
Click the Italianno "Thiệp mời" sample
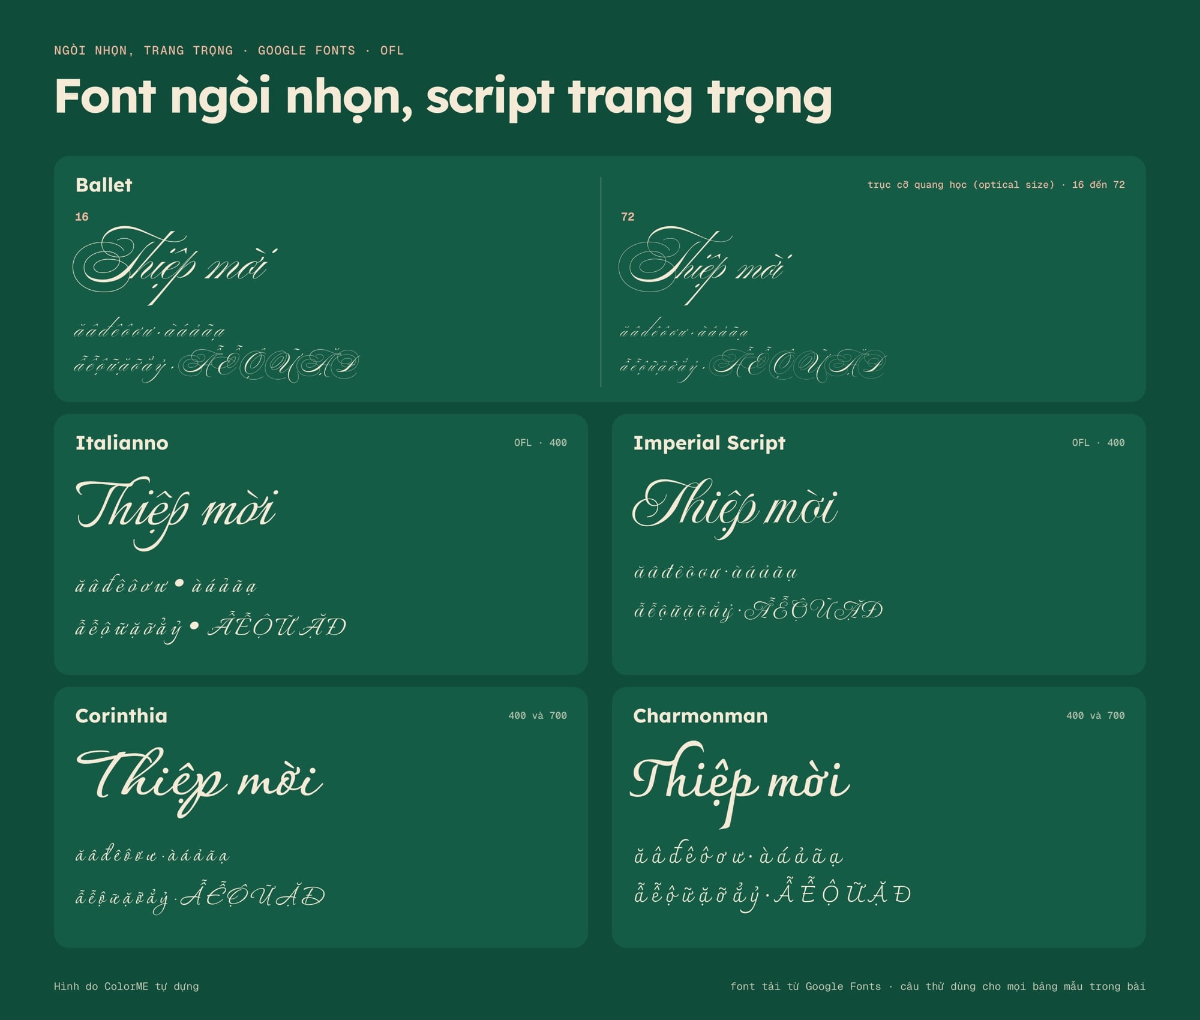click(x=176, y=513)
